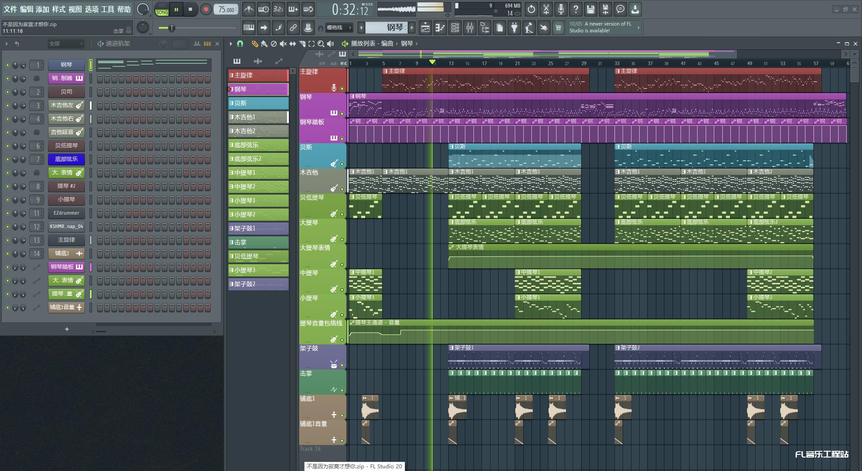Mute channel 贝司 using its green LED
The height and width of the screenshot is (471, 862).
click(7, 92)
